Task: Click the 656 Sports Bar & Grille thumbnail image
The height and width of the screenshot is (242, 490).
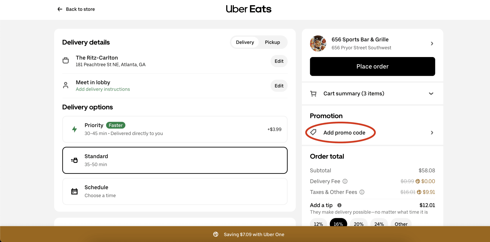Action: (318, 43)
